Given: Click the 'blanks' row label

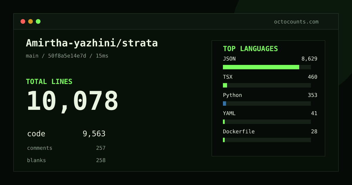Looking at the screenshot, I should (x=36, y=160).
